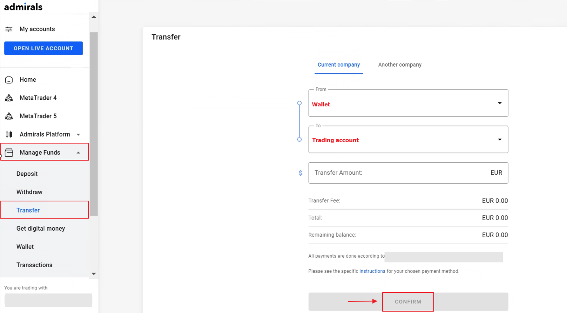Viewport: 567px width, 313px height.
Task: Click the CONFIRM button
Action: coord(408,302)
